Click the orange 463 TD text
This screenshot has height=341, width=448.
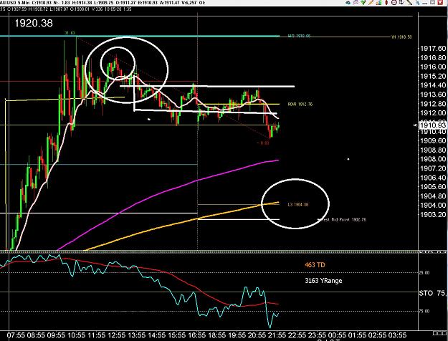click(315, 265)
